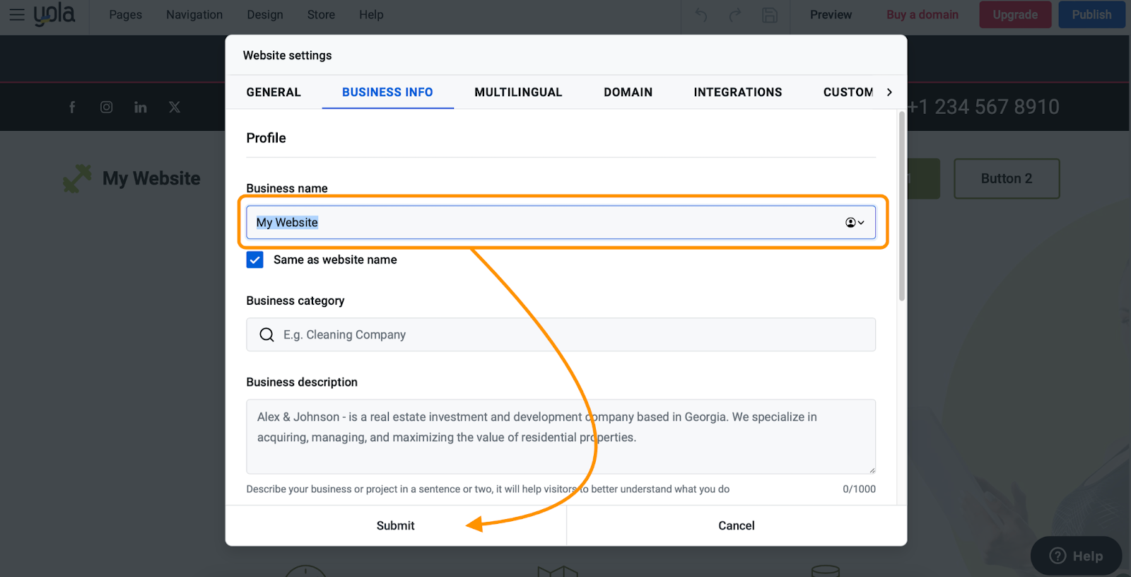Switch to the Domain tab

[628, 92]
